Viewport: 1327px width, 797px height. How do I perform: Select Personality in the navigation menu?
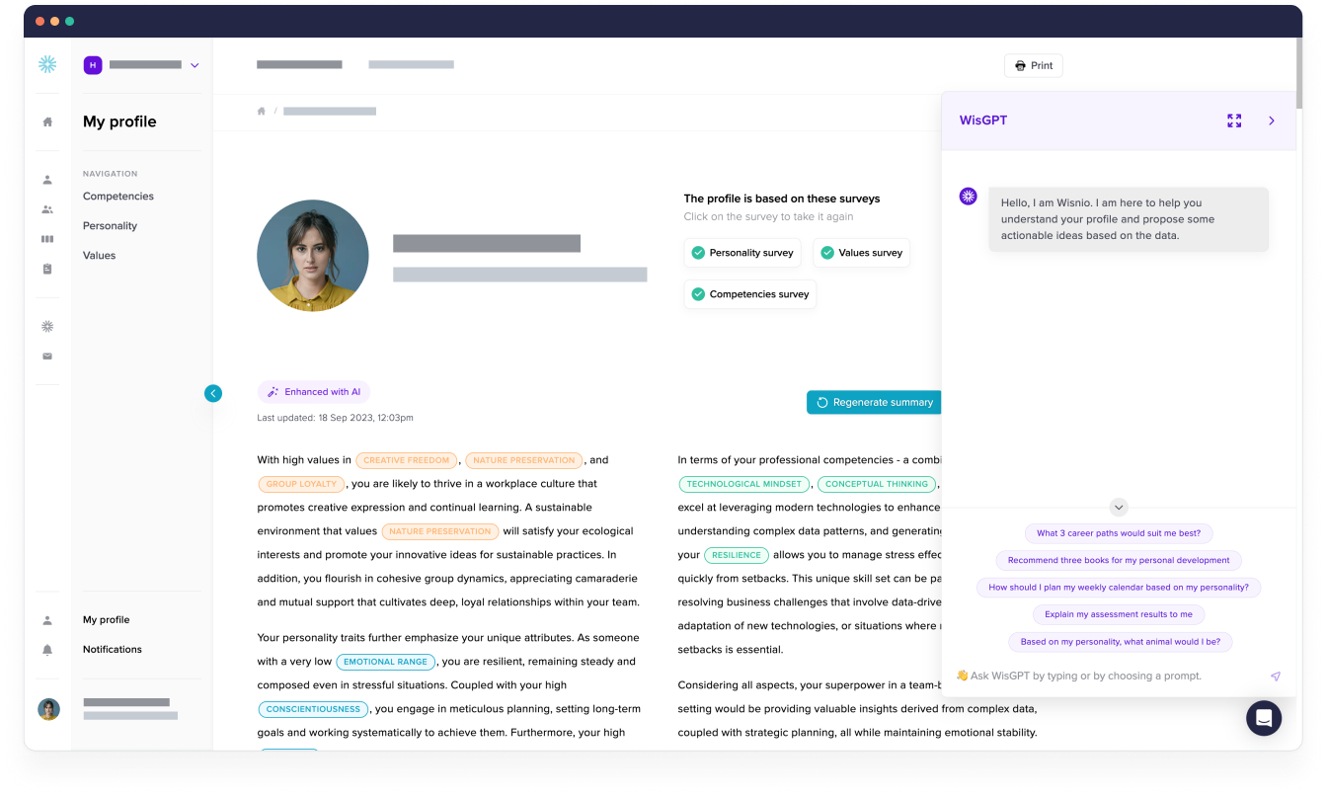pyautogui.click(x=110, y=226)
